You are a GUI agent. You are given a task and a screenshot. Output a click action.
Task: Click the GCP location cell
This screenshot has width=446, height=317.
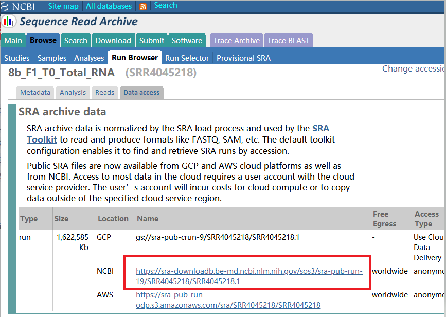tap(104, 237)
